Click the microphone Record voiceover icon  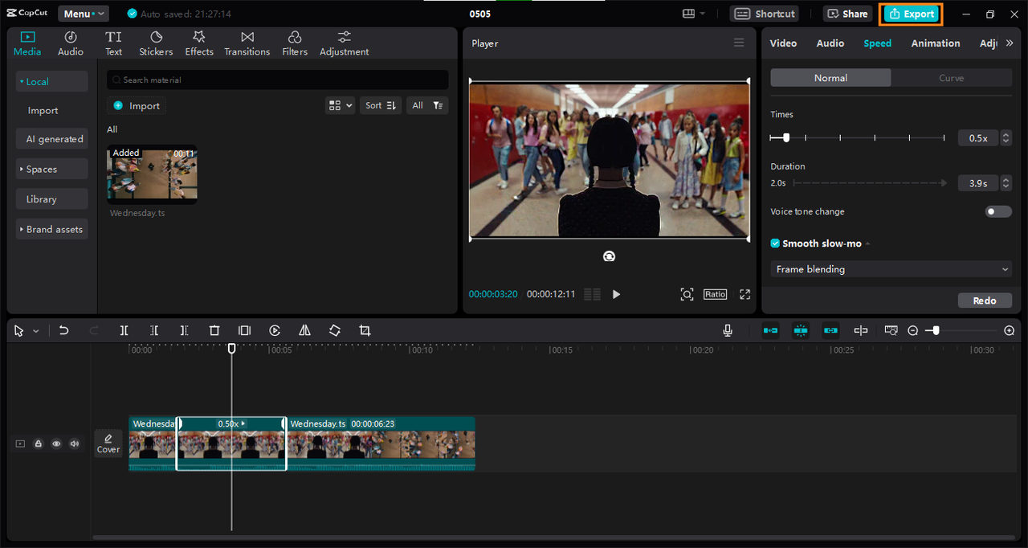pos(728,330)
